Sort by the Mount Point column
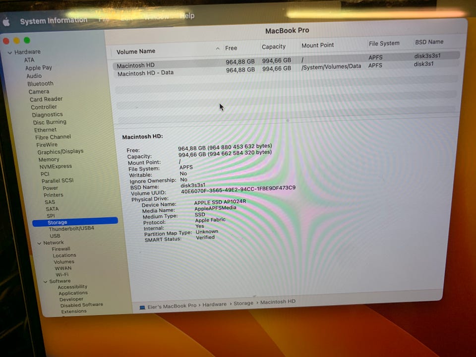Image resolution: width=476 pixels, height=357 pixels. [x=317, y=46]
